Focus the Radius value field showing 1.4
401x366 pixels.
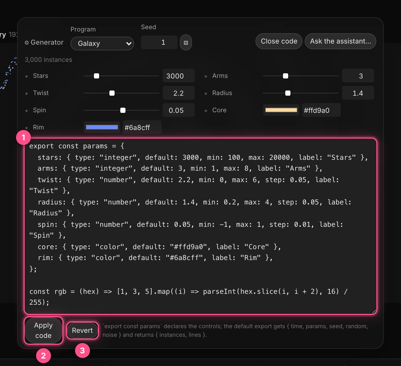click(x=358, y=93)
